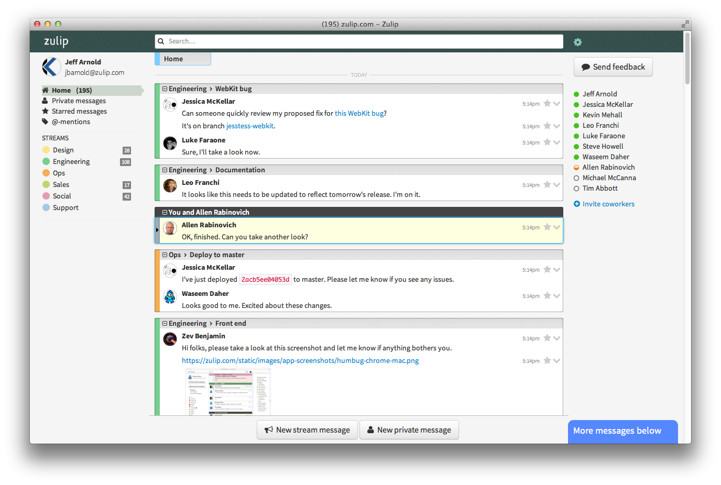721x485 pixels.
Task: Click Jeff Arnold's avatar in left sidebar
Action: tap(51, 67)
